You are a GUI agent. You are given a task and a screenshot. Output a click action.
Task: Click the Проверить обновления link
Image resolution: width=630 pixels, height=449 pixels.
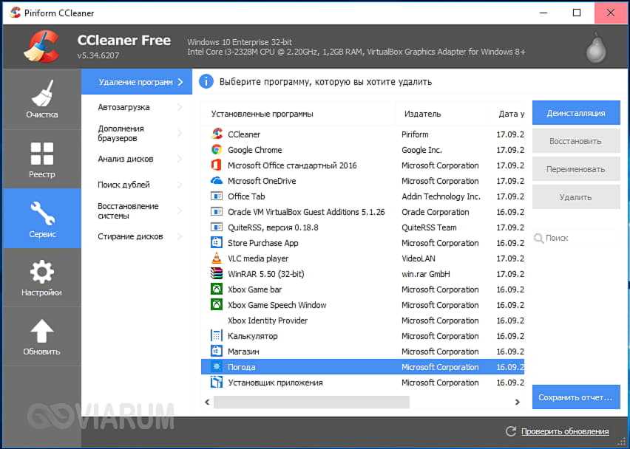tap(564, 431)
